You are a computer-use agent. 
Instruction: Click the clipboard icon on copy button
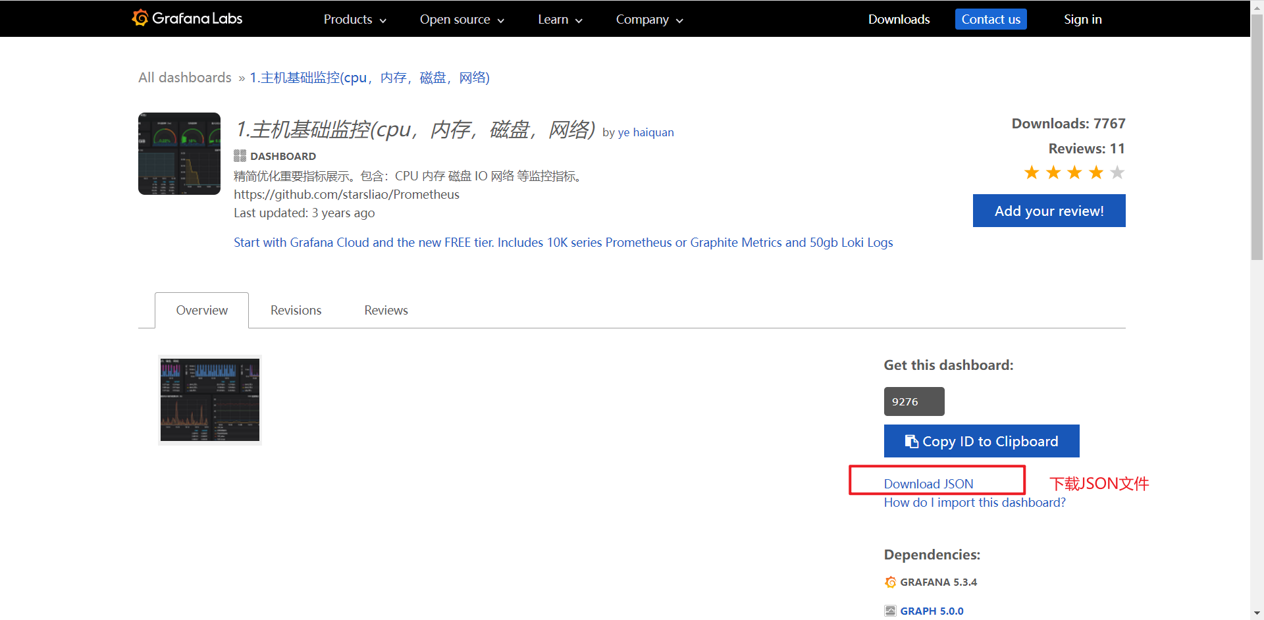tap(911, 441)
